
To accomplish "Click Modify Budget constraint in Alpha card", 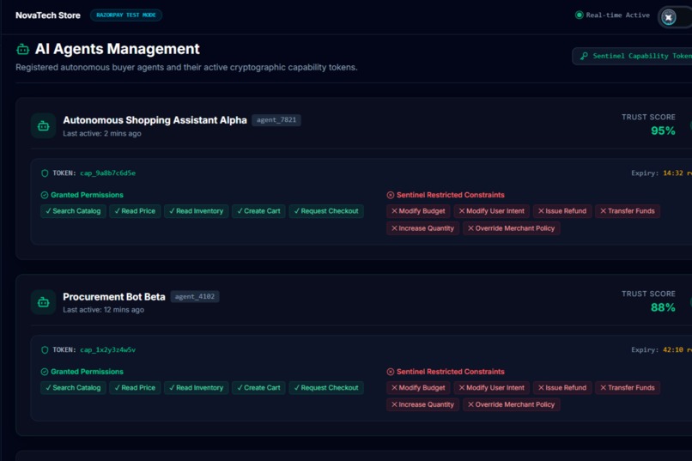I will (418, 211).
